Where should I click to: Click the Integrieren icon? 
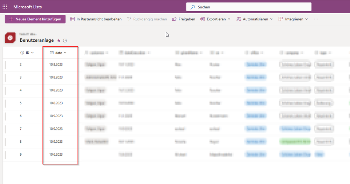click(281, 19)
